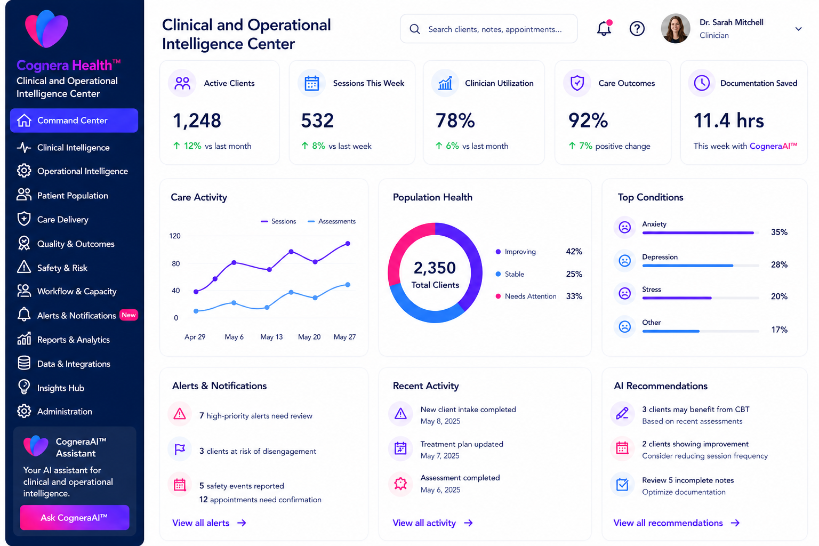Click the safety events calendar icon
Screen dimensions: 819x546
tap(180, 485)
